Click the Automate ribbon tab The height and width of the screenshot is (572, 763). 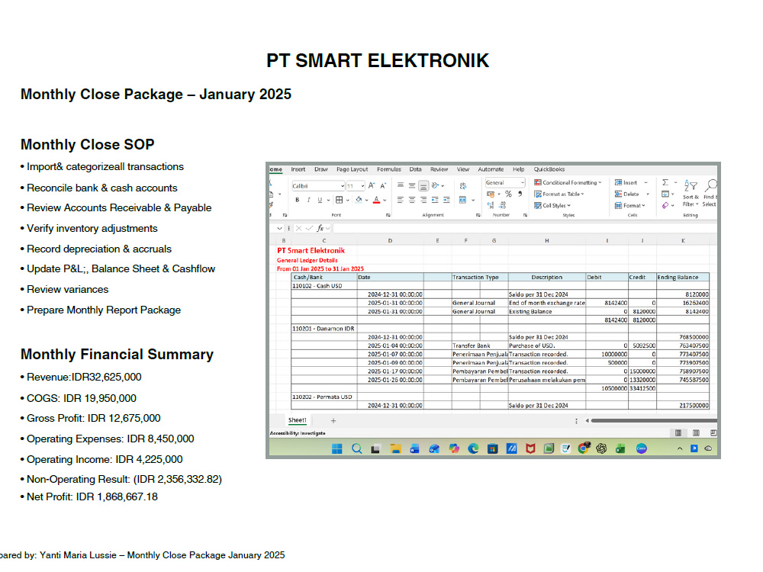[491, 169]
